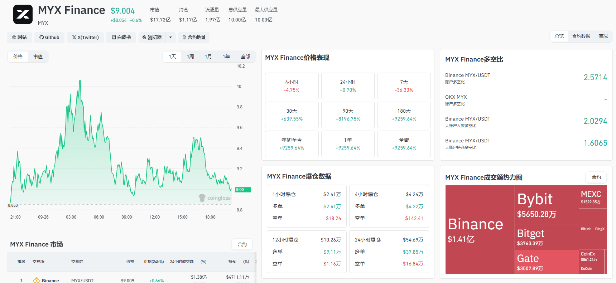Click the Bybit heatmap block
The image size is (616, 283).
point(547,205)
